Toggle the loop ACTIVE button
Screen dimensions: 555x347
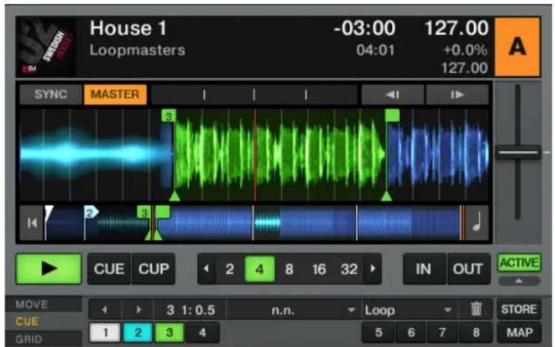click(519, 263)
